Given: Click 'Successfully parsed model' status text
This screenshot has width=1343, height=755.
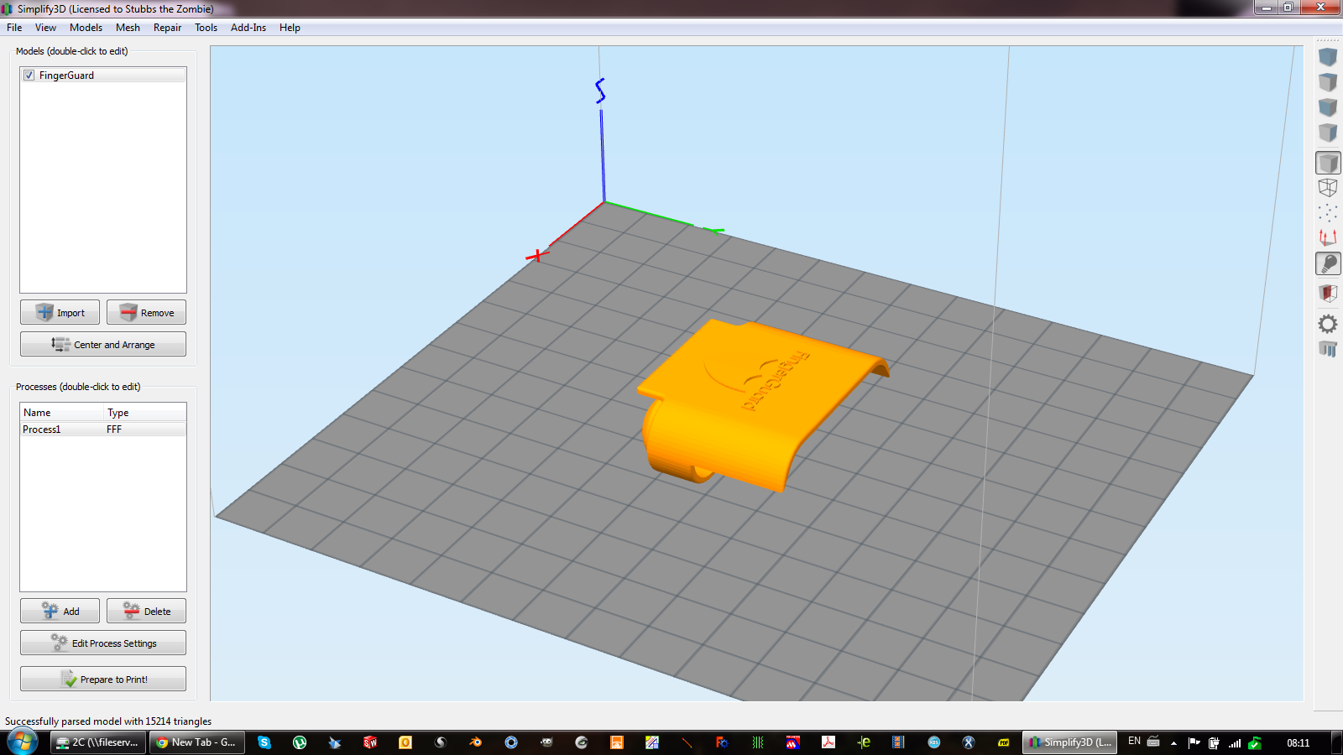Looking at the screenshot, I should coord(108,721).
